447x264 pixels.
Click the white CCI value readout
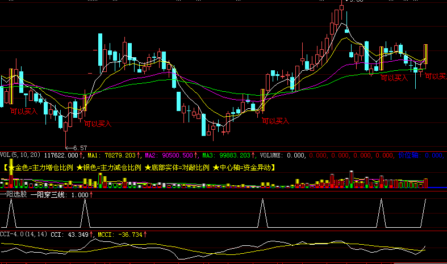point(73,233)
